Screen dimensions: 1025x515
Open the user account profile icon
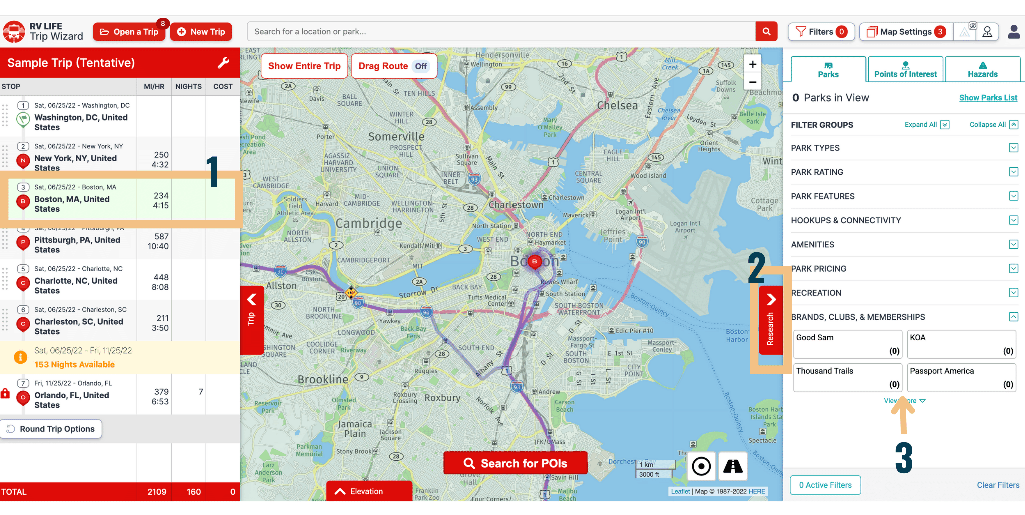[x=1014, y=32]
